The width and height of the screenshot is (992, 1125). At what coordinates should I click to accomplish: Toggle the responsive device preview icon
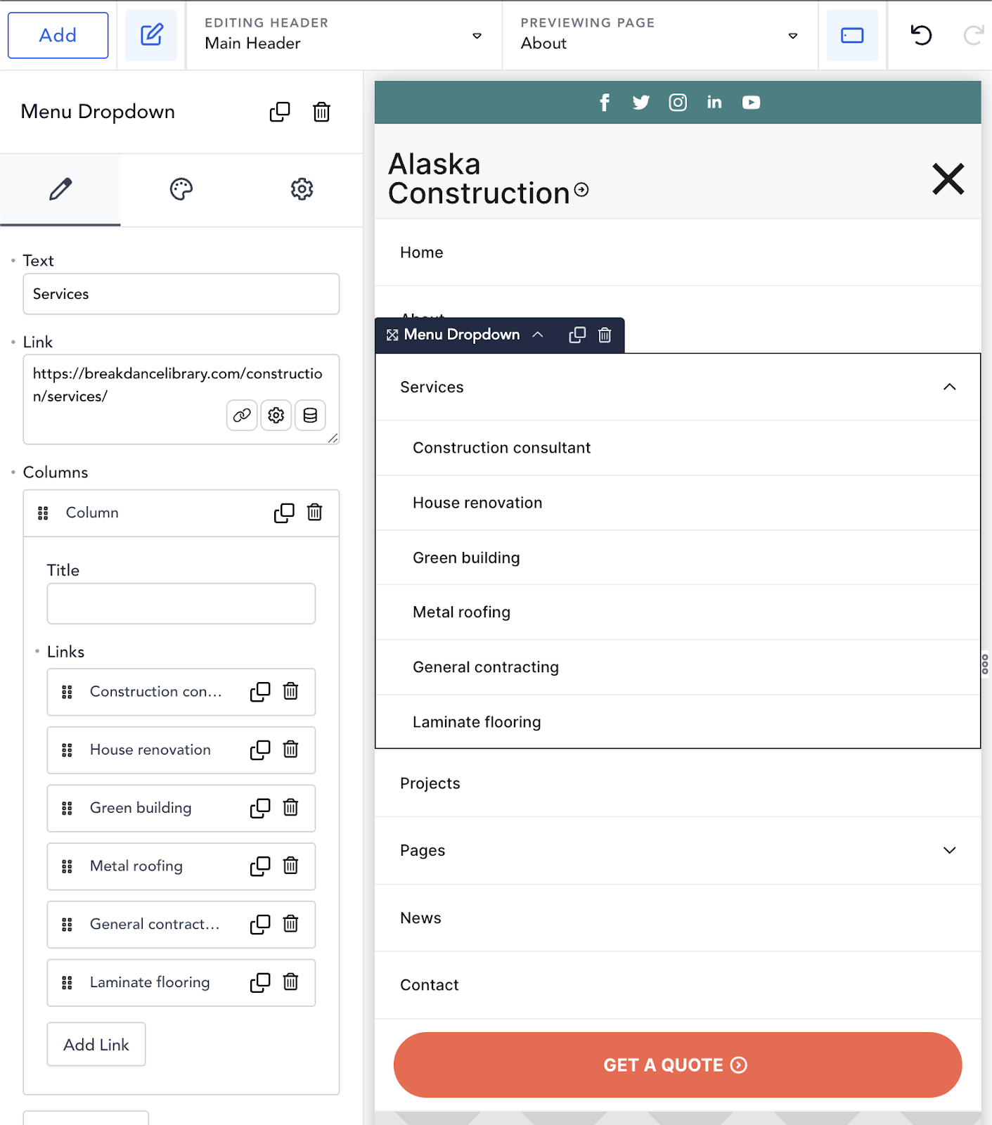pyautogui.click(x=852, y=35)
